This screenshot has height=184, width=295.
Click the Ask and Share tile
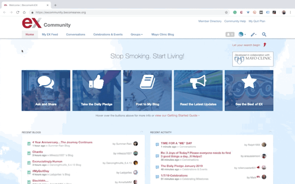tap(46, 91)
